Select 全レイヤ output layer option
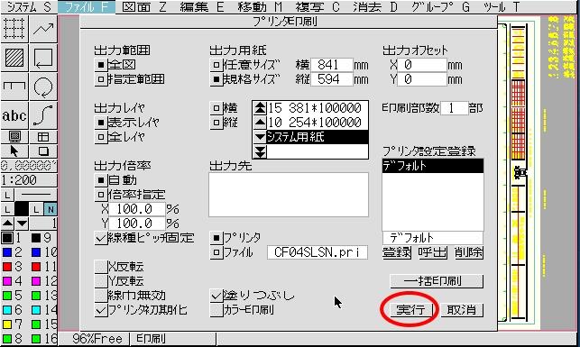Screen dimensions: 580x347 tap(100, 137)
